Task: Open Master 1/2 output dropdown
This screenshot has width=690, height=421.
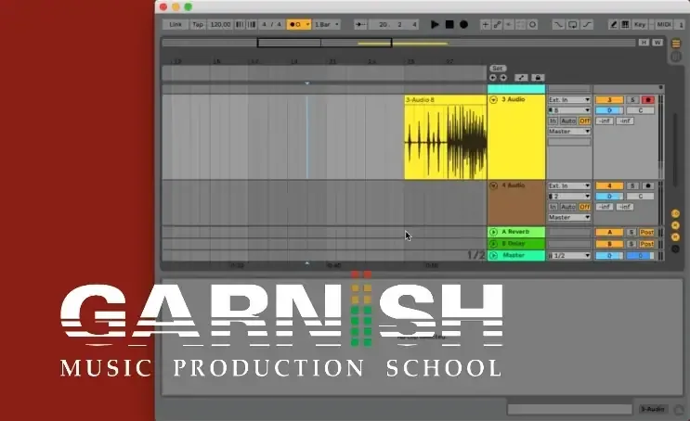Action: [x=569, y=255]
